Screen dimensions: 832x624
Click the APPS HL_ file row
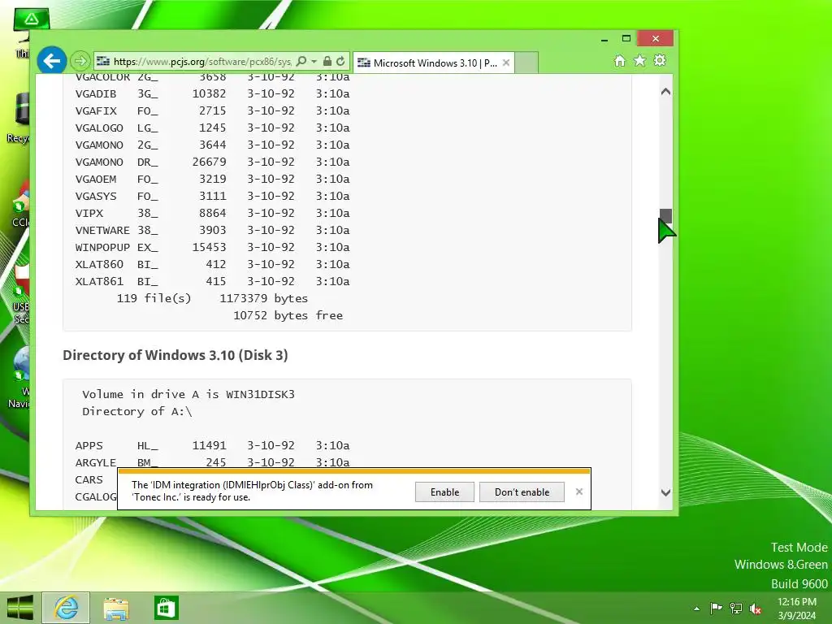[212, 446]
